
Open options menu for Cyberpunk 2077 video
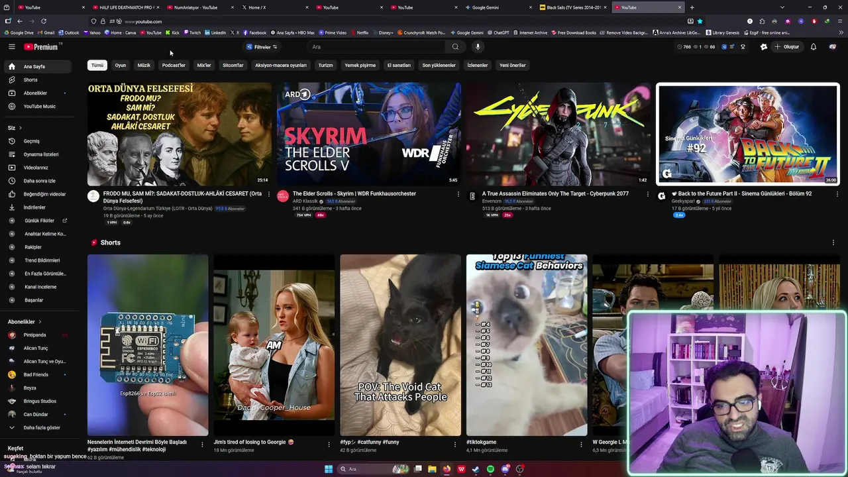pos(647,194)
